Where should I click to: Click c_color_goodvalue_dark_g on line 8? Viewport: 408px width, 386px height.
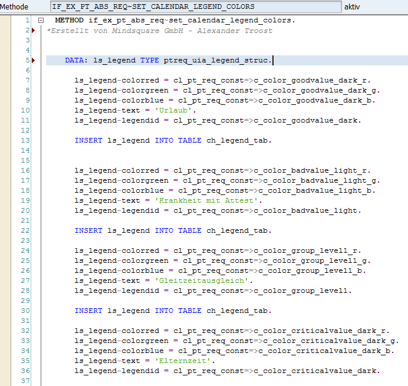pos(320,91)
